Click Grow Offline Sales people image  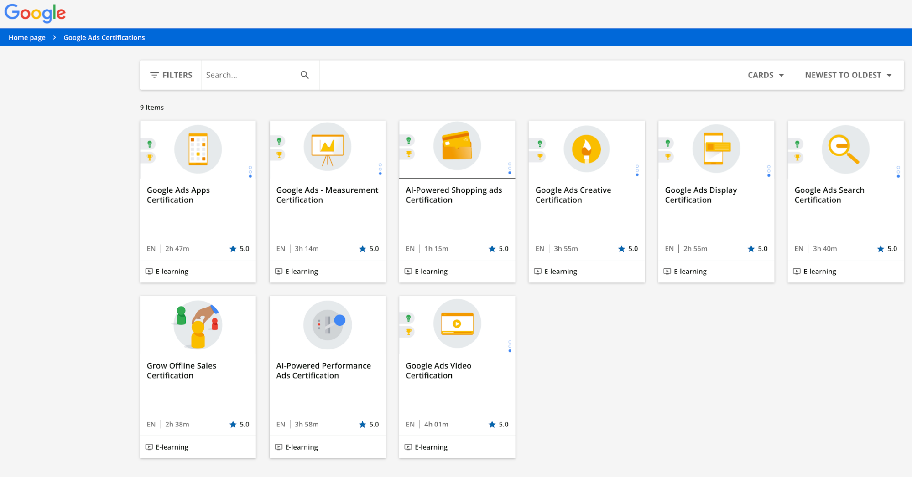coord(198,325)
